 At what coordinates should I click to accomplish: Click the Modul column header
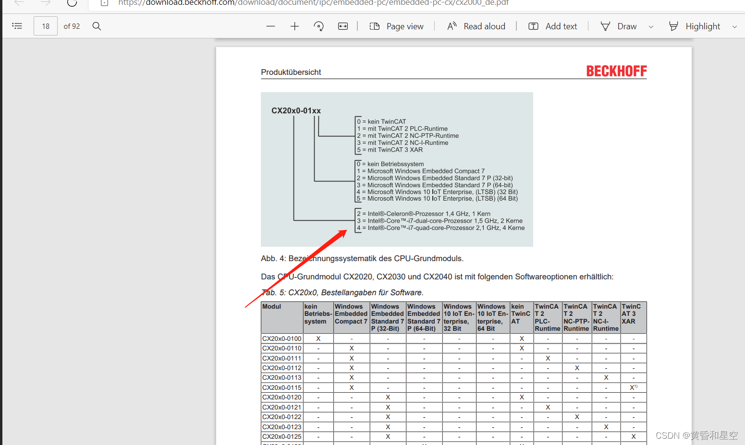click(x=282, y=317)
